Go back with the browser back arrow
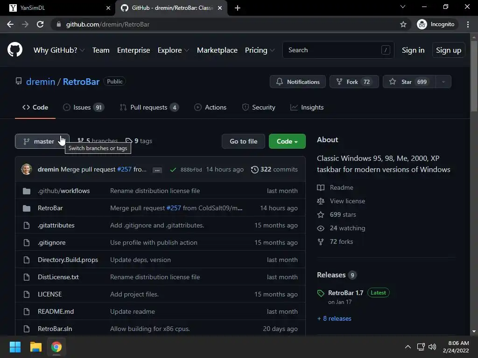The image size is (478, 358). coord(10,24)
